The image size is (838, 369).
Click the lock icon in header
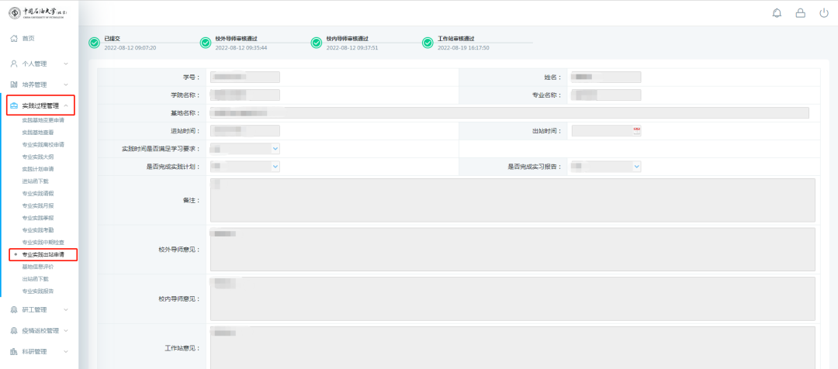(x=800, y=13)
